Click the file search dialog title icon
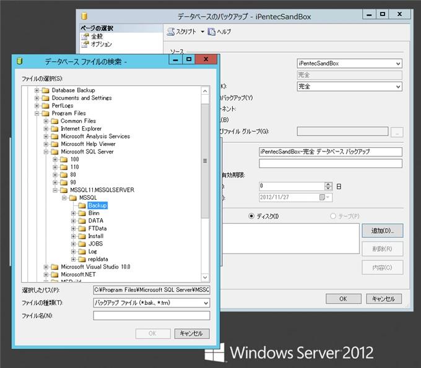Viewport: 421px width, 368px height. click(x=20, y=61)
